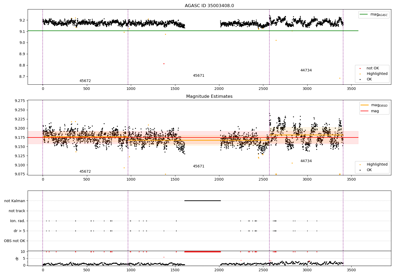This screenshot has width=395, height=276.
Task: Click y-tick "9.0" on the AGASC ID plot
Action: (x=22, y=43)
